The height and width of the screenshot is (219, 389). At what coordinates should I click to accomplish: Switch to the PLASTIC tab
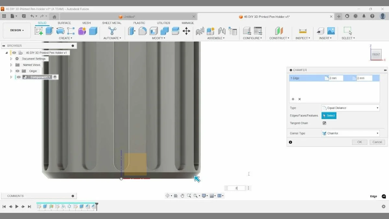(x=139, y=23)
